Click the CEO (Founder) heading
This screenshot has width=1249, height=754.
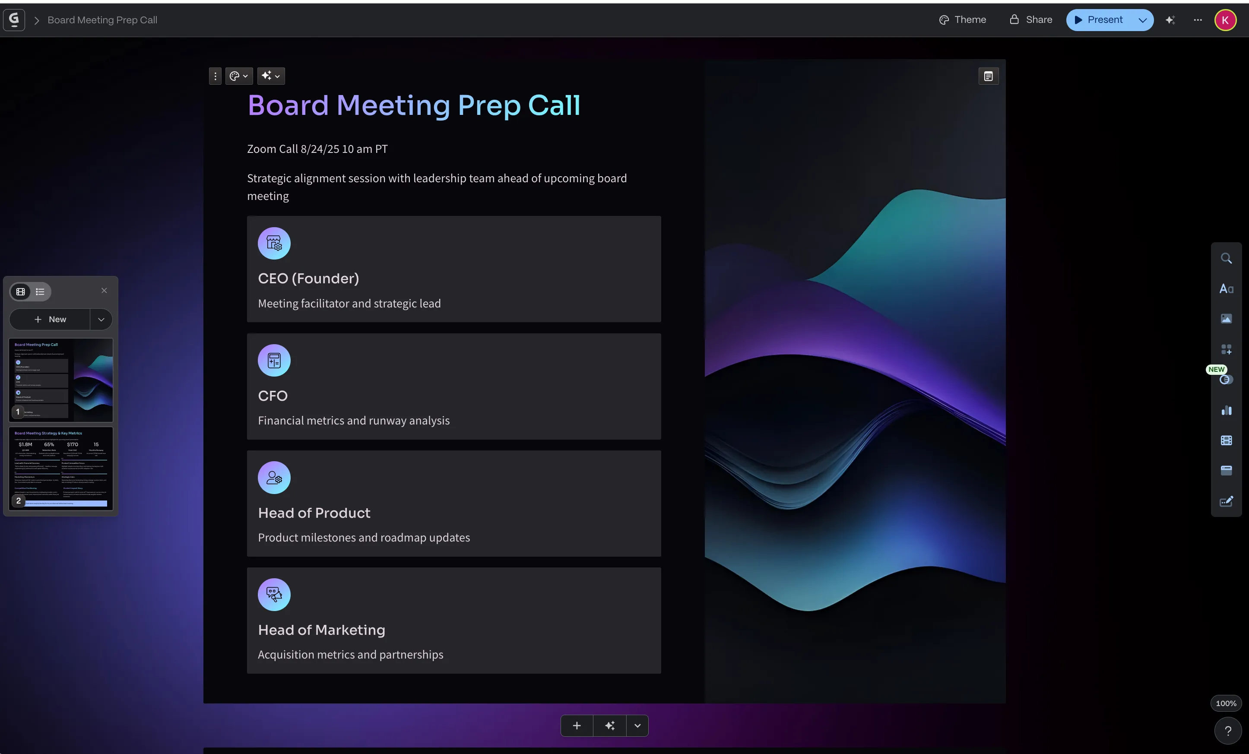[308, 278]
